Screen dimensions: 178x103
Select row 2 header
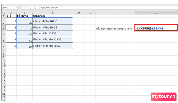tap(4, 21)
